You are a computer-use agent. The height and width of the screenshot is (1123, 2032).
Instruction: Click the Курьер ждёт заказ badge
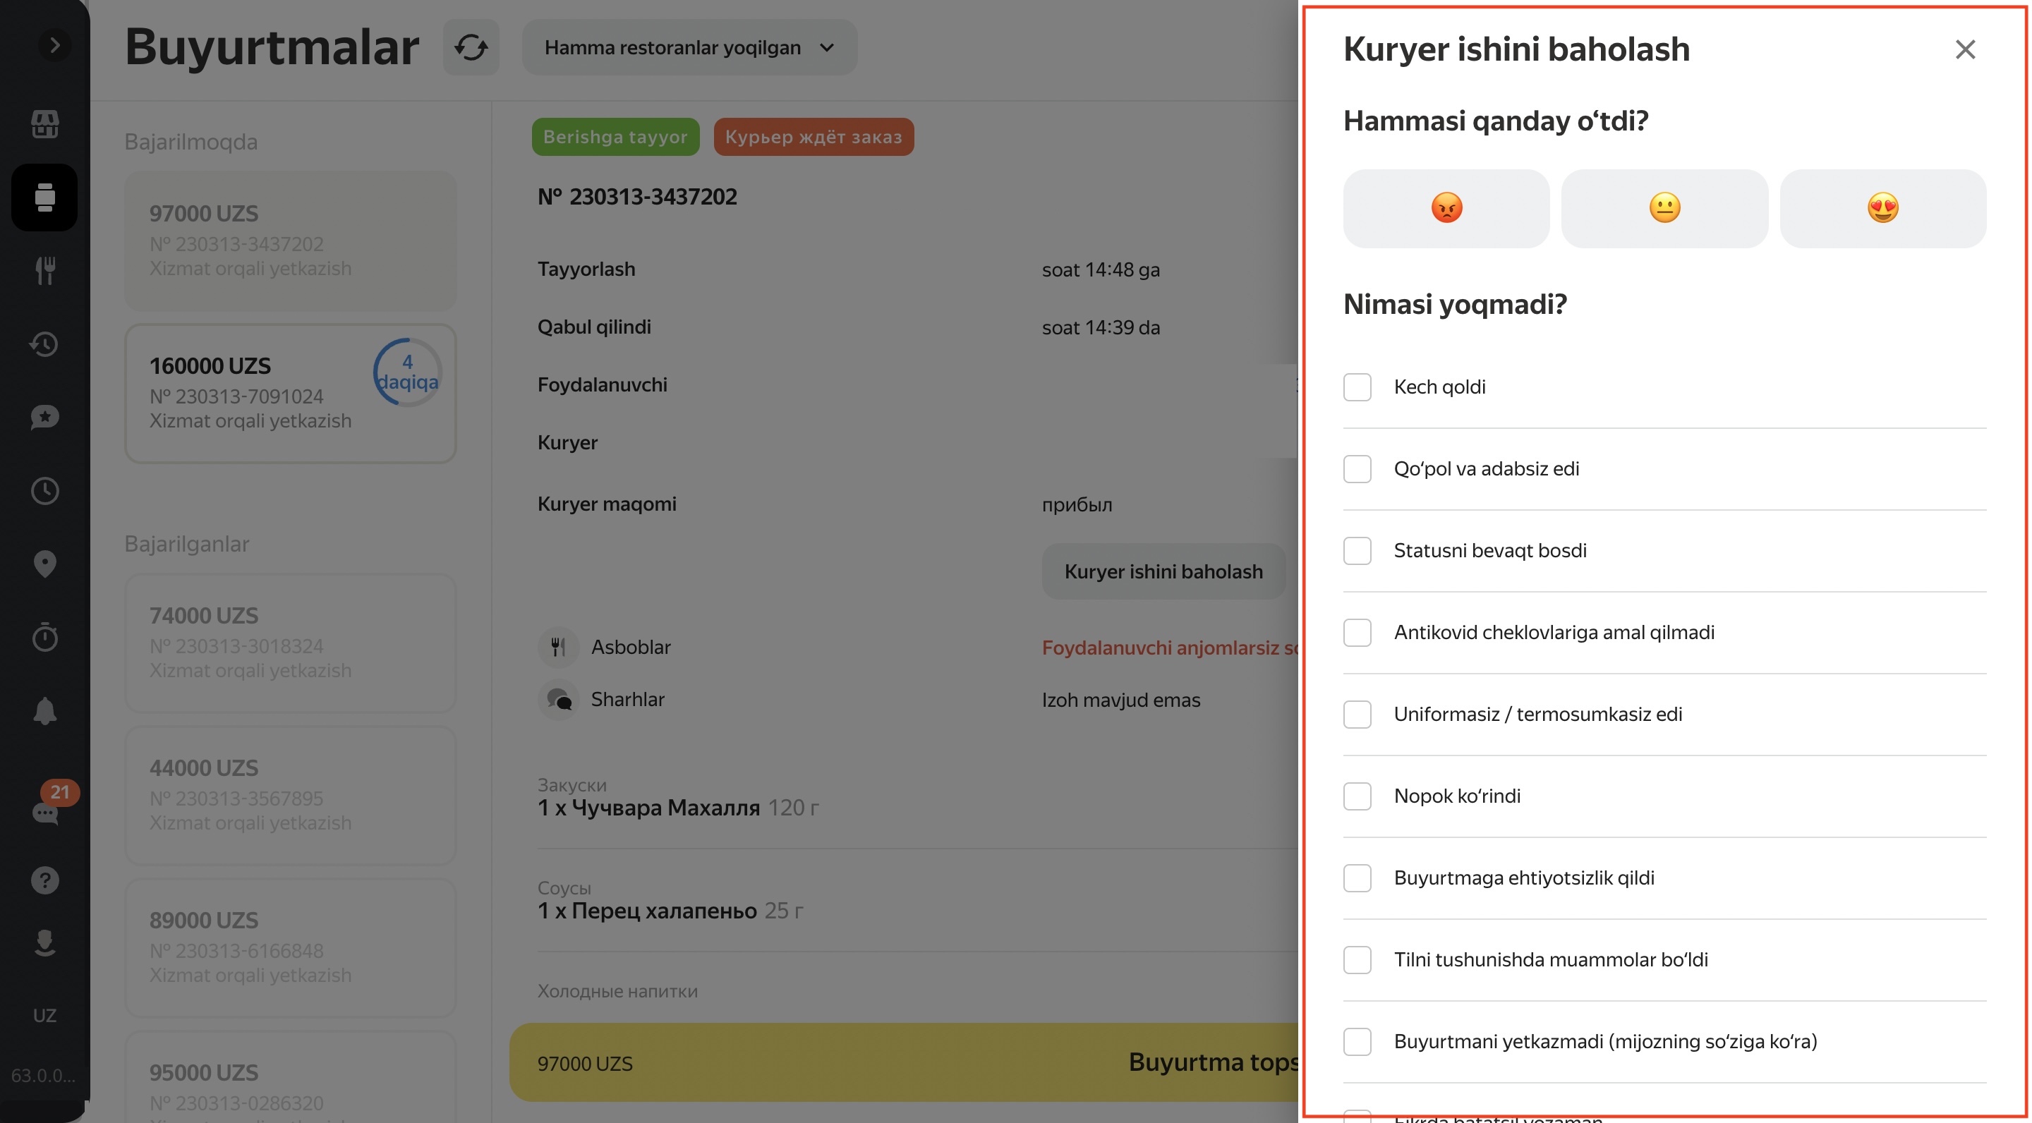tap(814, 138)
